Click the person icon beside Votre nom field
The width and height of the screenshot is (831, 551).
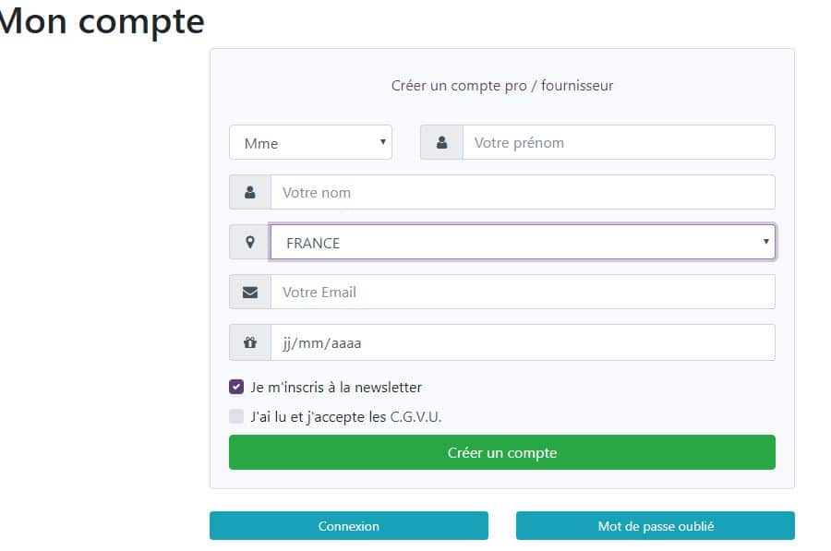(249, 192)
